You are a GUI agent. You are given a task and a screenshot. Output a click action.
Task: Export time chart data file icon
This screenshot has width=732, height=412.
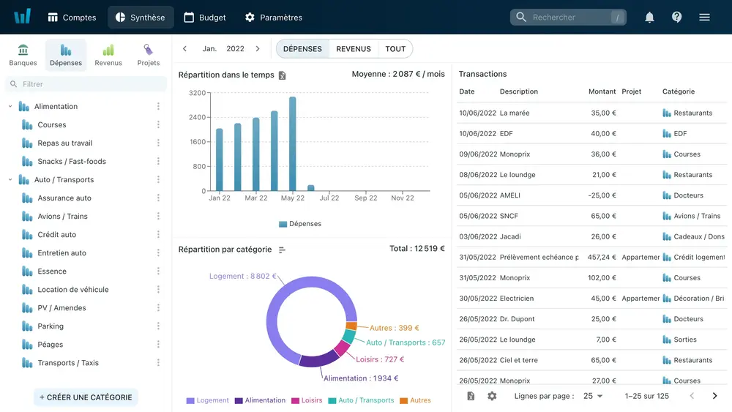pyautogui.click(x=283, y=75)
